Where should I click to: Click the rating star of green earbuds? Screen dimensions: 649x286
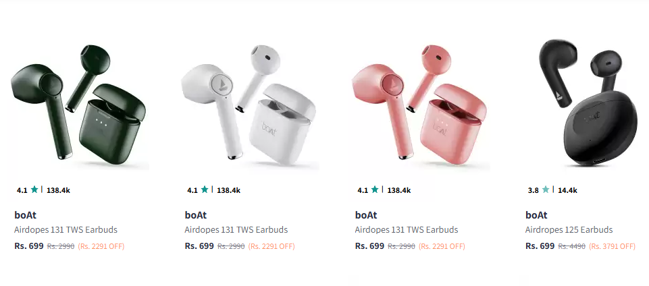pos(34,190)
